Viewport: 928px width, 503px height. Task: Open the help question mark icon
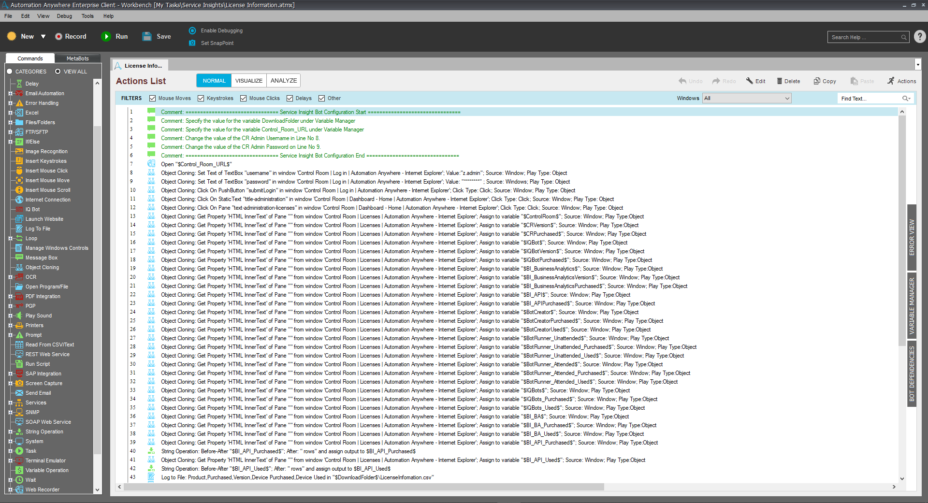[x=920, y=37]
